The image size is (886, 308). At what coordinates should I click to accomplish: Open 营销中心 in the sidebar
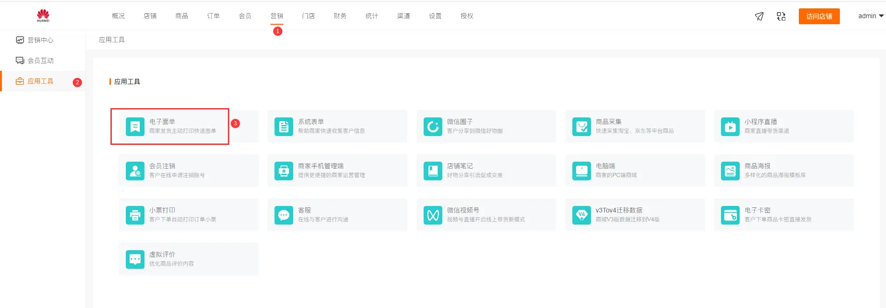click(40, 40)
